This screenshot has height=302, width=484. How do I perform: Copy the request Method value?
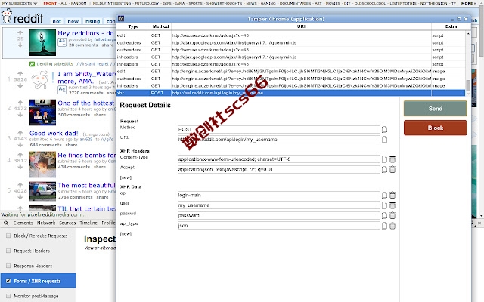[384, 129]
